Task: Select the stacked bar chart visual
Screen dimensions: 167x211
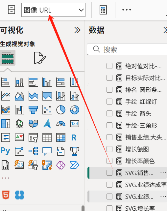Action: 6,82
